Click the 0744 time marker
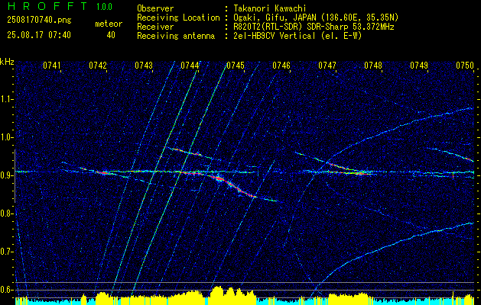This screenshot has height=305, width=481. [190, 66]
